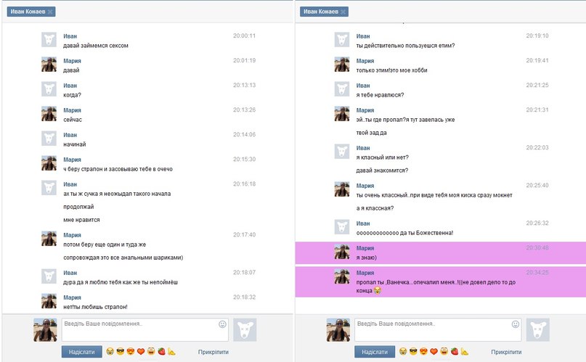
Task: Open smiley picker in left message box
Action: tap(222, 324)
